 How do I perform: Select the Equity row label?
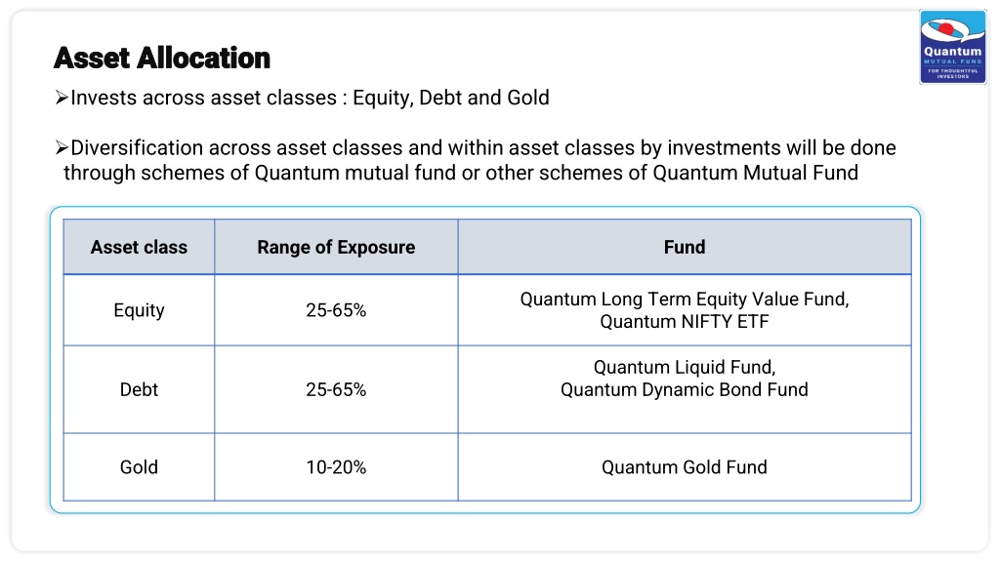(x=139, y=310)
